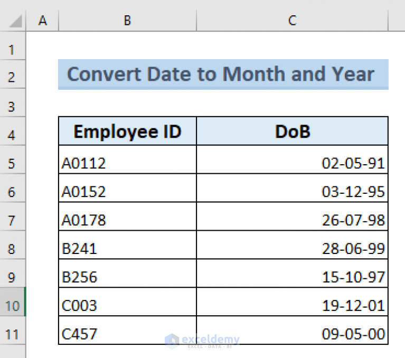Select row 9 header
Image resolution: width=405 pixels, height=358 pixels.
pyautogui.click(x=13, y=273)
